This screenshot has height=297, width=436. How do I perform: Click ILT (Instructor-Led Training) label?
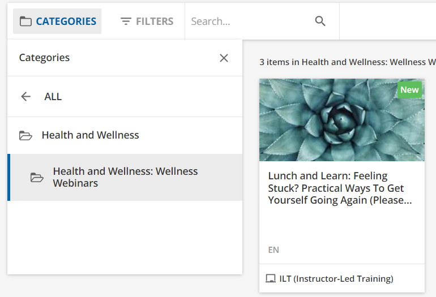pos(336,279)
